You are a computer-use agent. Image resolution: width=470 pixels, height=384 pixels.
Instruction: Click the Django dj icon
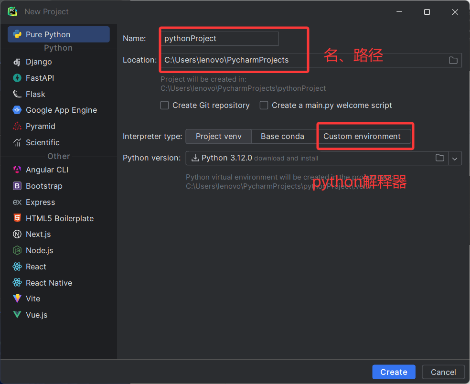17,62
